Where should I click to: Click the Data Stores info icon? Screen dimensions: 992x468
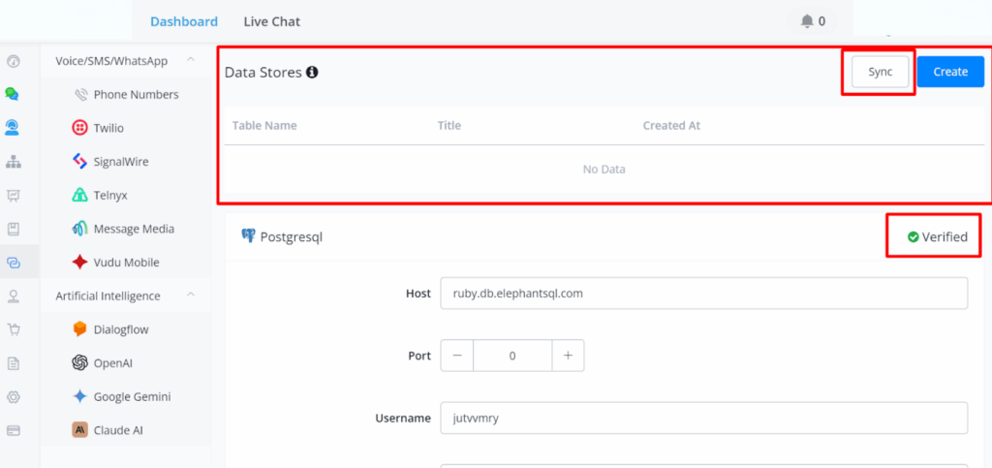click(312, 73)
